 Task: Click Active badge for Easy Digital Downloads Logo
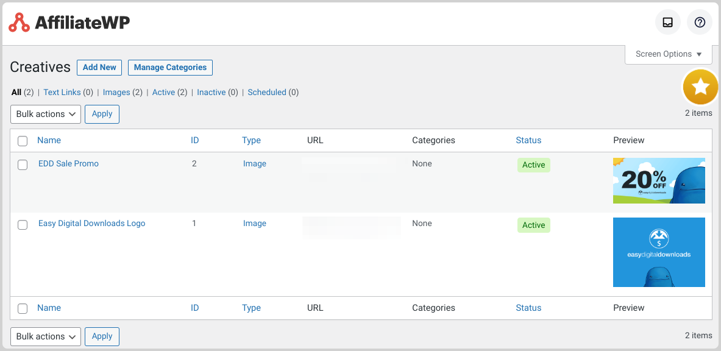534,225
